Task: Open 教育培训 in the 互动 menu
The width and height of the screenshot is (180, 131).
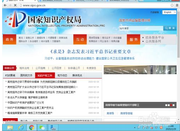Action: tap(93, 41)
